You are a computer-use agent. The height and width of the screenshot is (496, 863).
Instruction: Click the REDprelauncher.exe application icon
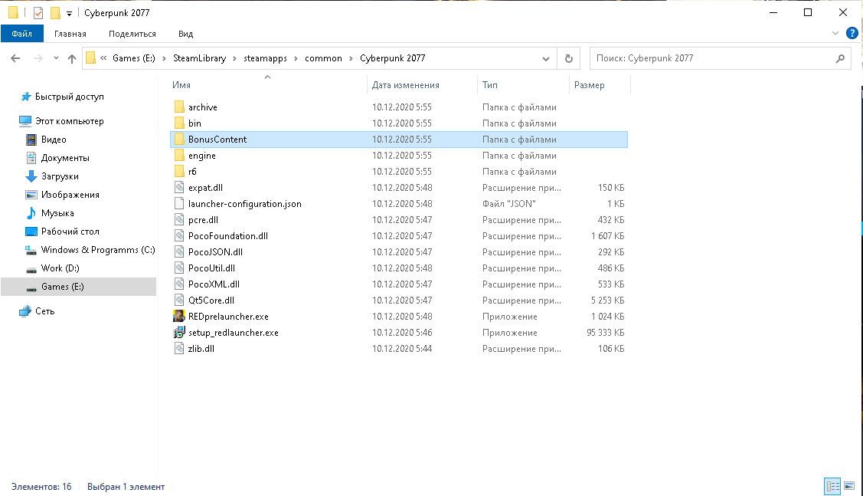point(178,317)
